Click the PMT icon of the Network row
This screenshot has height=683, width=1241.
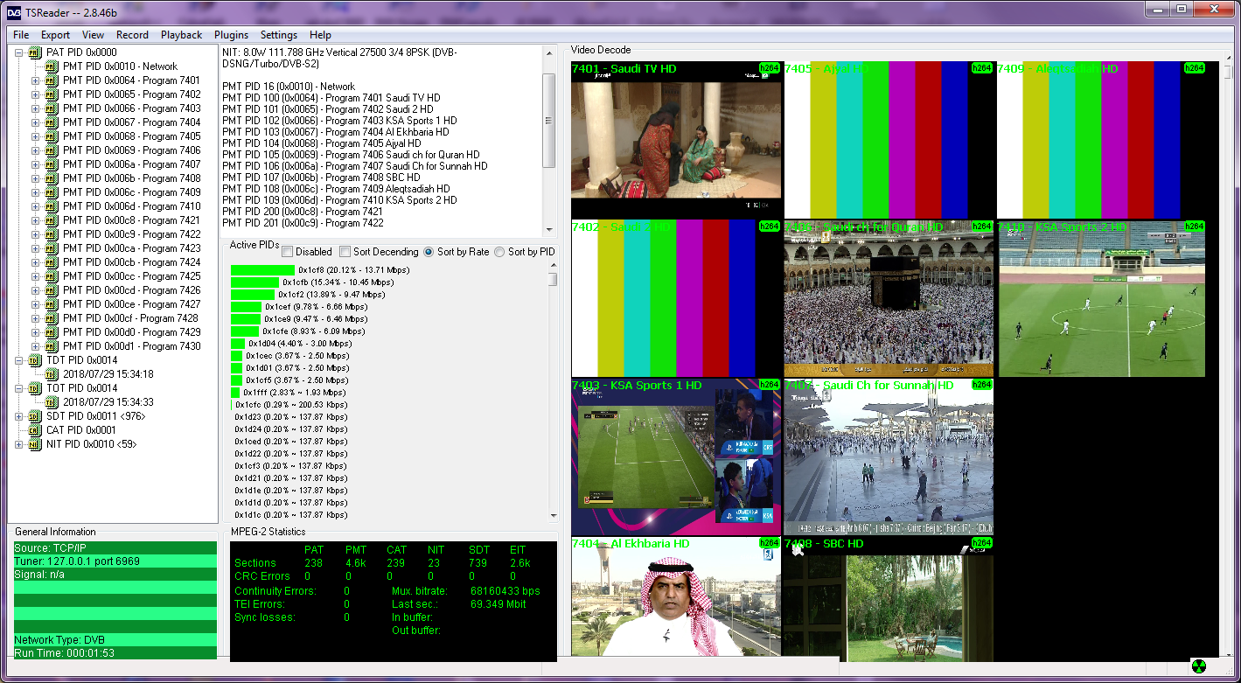point(52,66)
